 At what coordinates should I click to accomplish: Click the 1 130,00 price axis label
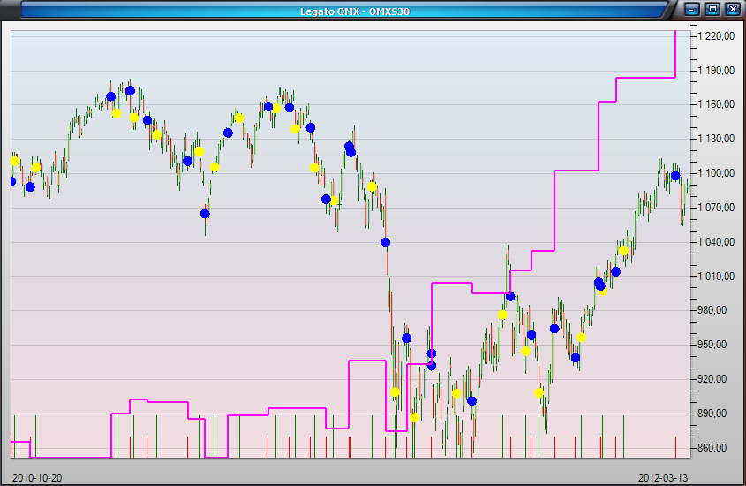click(x=716, y=139)
